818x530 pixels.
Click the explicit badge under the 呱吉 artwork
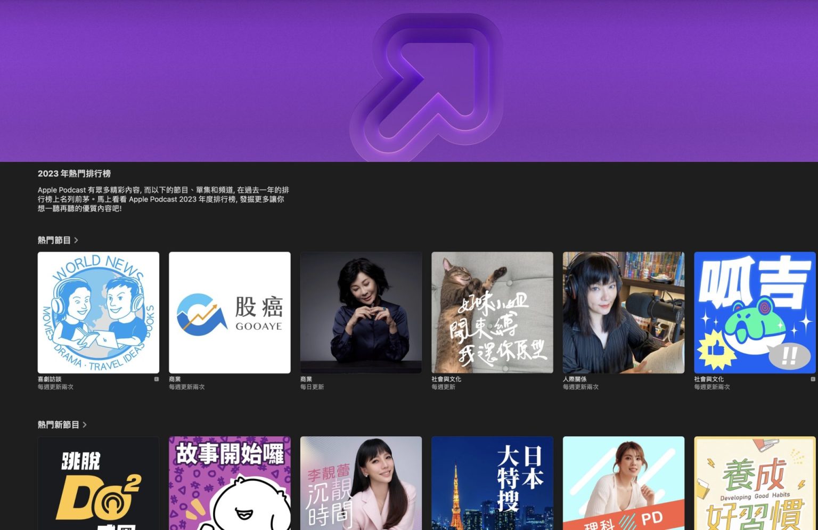(813, 379)
